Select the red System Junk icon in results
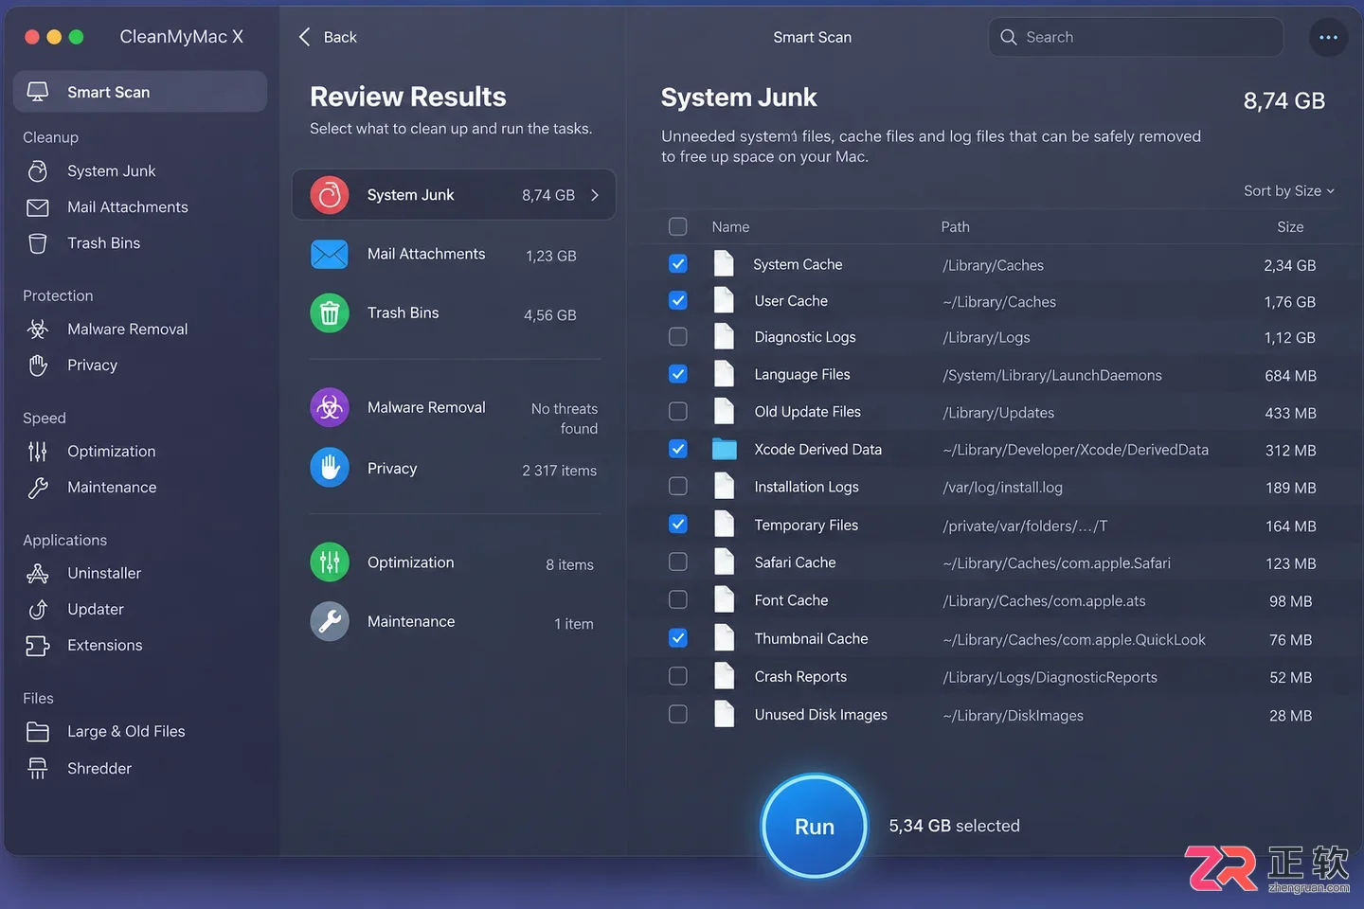1364x909 pixels. [330, 195]
